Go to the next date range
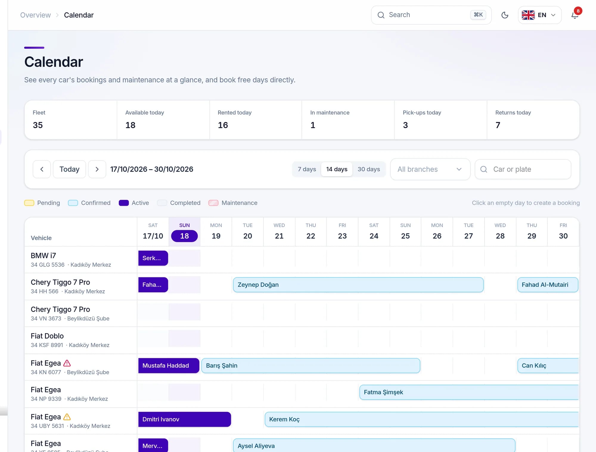This screenshot has width=596, height=452. (x=97, y=169)
